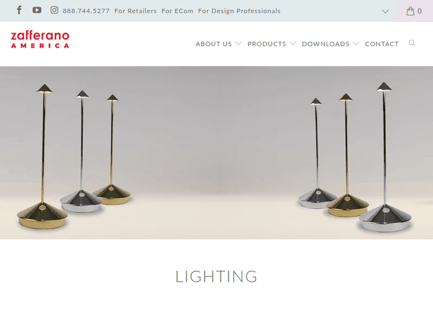Open the Facebook page icon

click(x=19, y=10)
